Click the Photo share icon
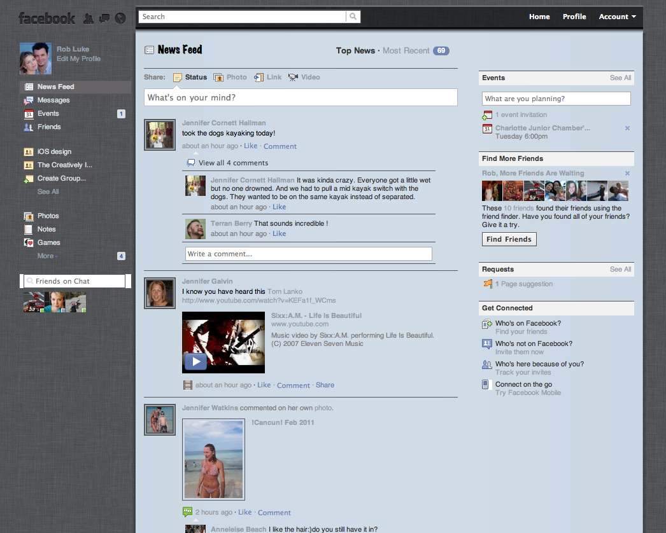Viewport: 666px width, 533px height. (218, 77)
